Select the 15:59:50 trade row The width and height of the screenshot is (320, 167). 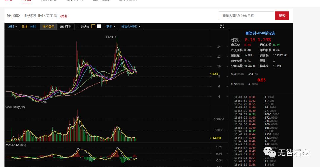point(254,98)
